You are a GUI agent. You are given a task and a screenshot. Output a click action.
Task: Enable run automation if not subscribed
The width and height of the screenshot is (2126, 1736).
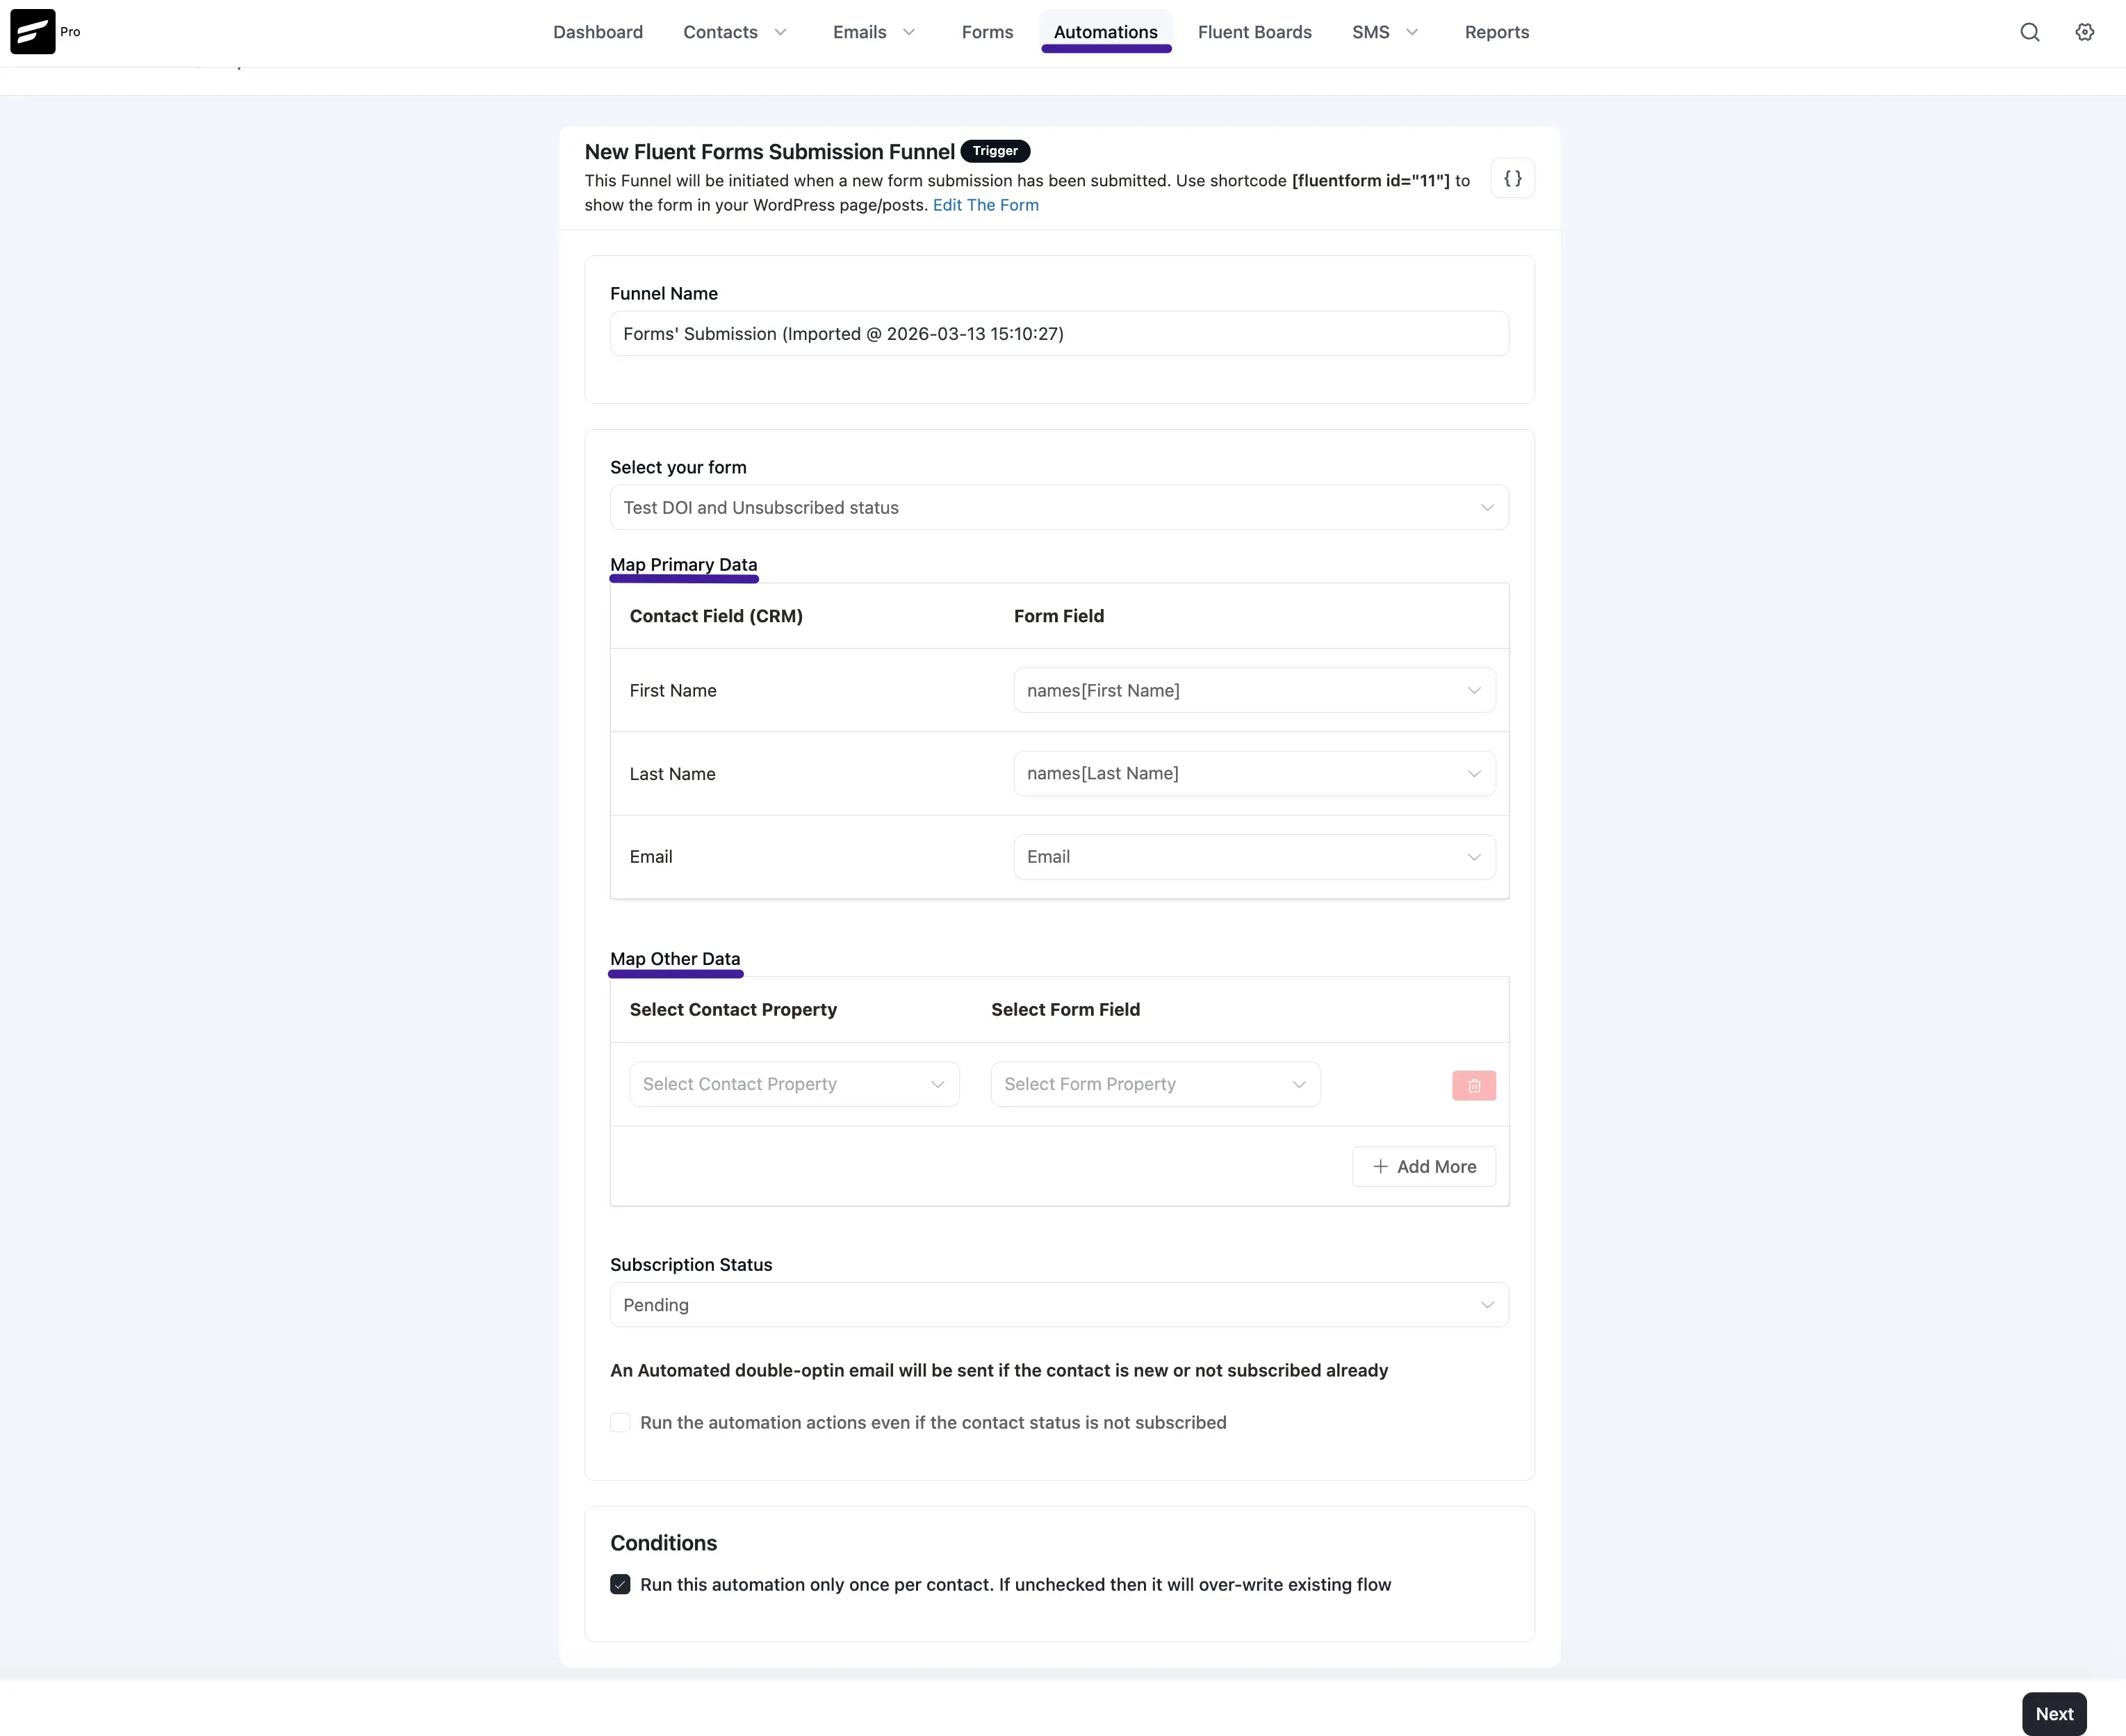point(620,1422)
